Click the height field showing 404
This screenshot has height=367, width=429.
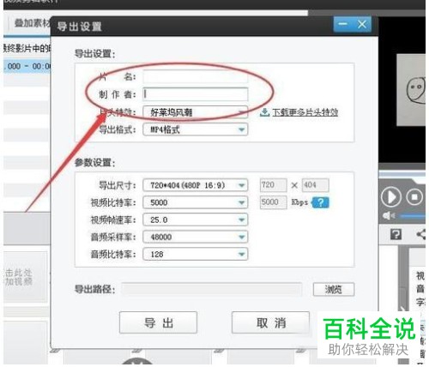pos(315,185)
